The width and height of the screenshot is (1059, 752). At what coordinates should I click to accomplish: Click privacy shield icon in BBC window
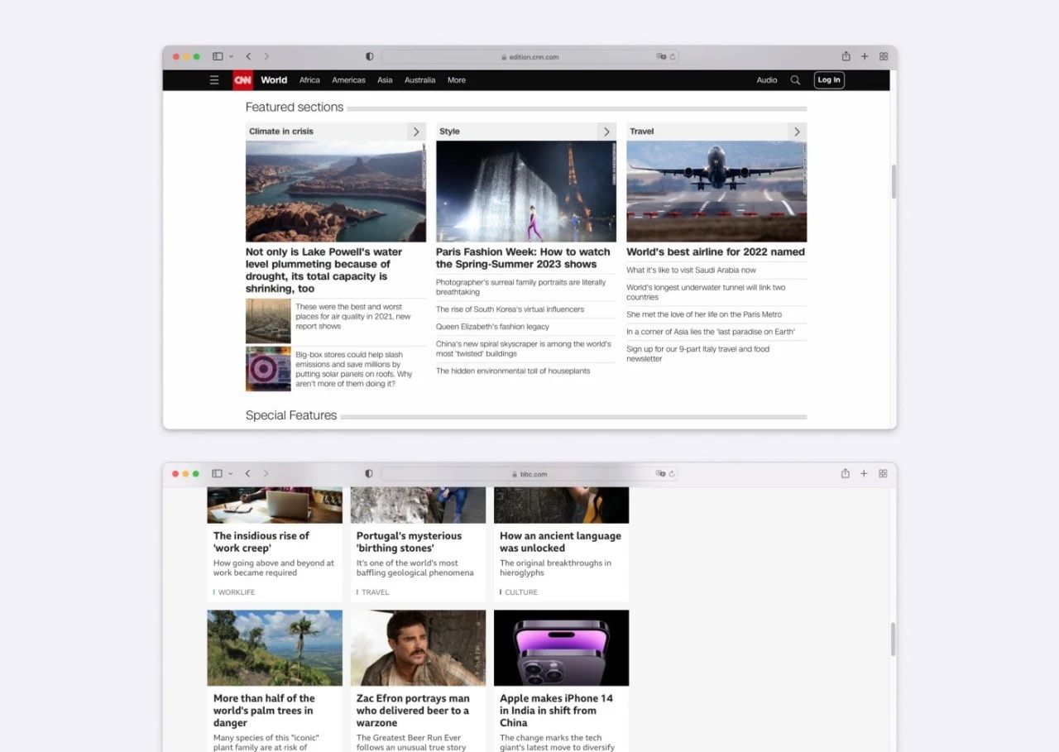[x=368, y=473]
